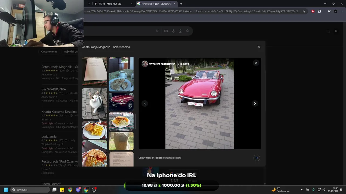This screenshot has height=194, width=346.
Task: Open the clock and date panel
Action: (x=333, y=190)
